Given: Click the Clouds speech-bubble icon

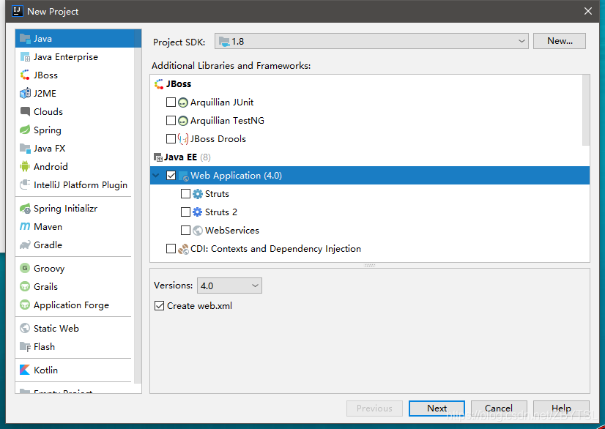Looking at the screenshot, I should (x=25, y=111).
